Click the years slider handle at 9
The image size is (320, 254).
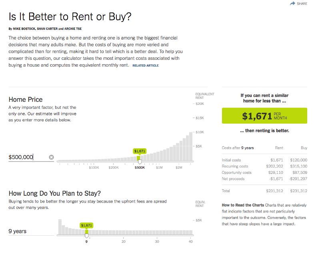tap(86, 236)
